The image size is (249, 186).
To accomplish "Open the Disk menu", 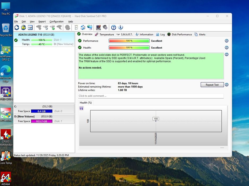I will pyautogui.click(x=24, y=22).
